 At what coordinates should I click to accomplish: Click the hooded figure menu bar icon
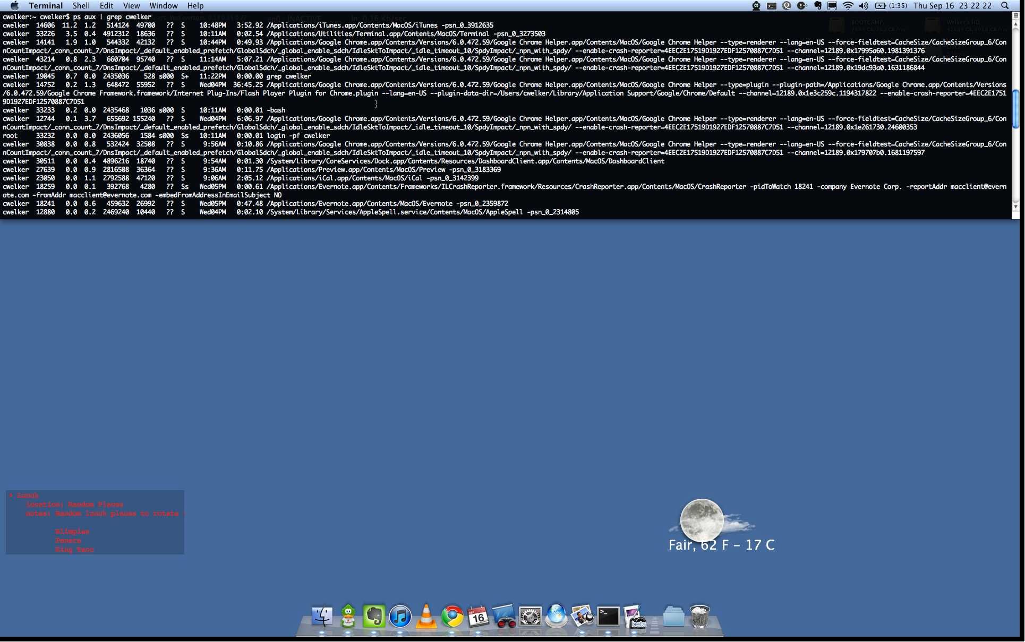(756, 5)
